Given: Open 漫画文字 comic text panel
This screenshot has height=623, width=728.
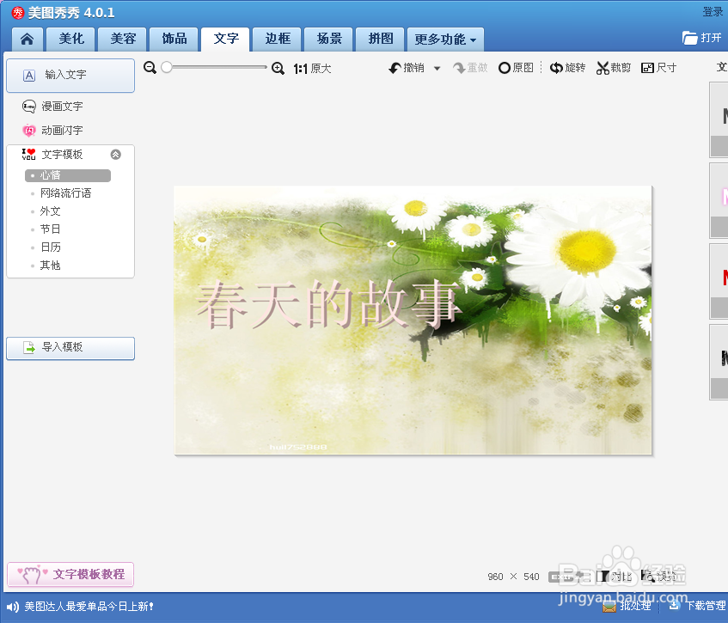Looking at the screenshot, I should [x=62, y=106].
